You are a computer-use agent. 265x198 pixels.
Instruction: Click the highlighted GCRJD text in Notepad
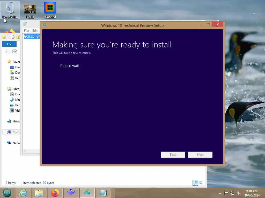click(32, 36)
